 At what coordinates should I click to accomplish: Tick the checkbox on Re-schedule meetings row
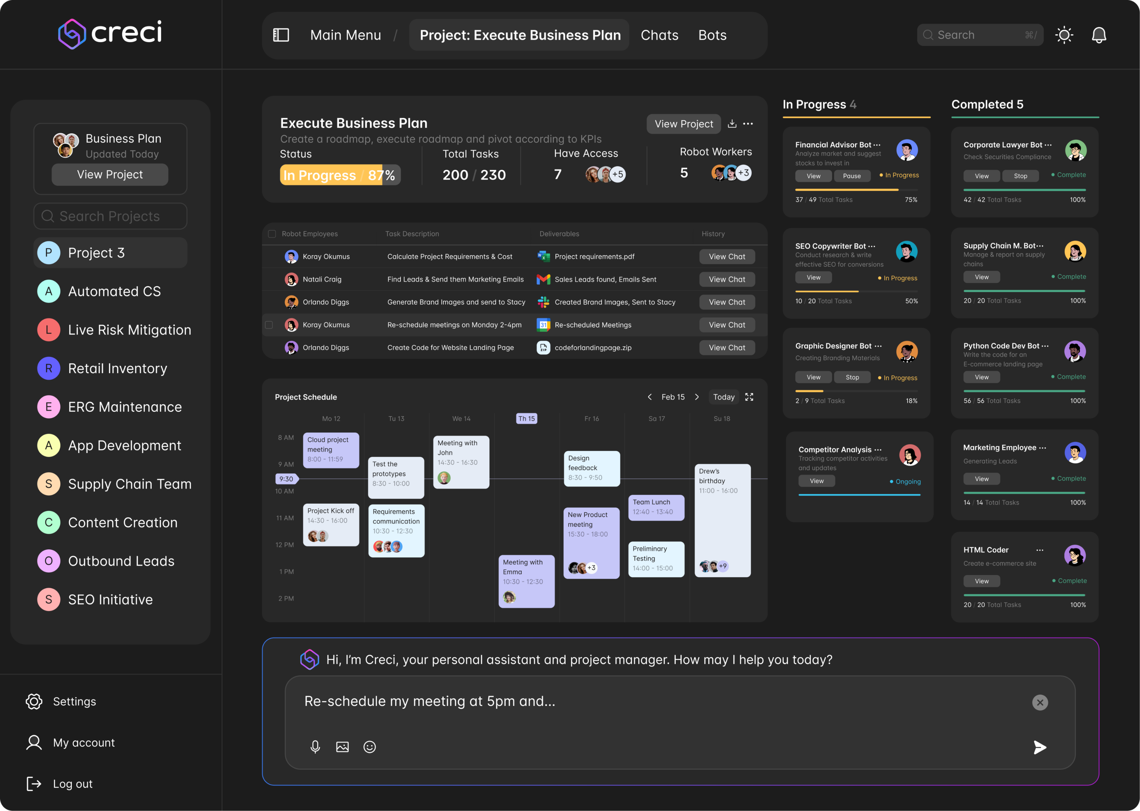click(269, 325)
